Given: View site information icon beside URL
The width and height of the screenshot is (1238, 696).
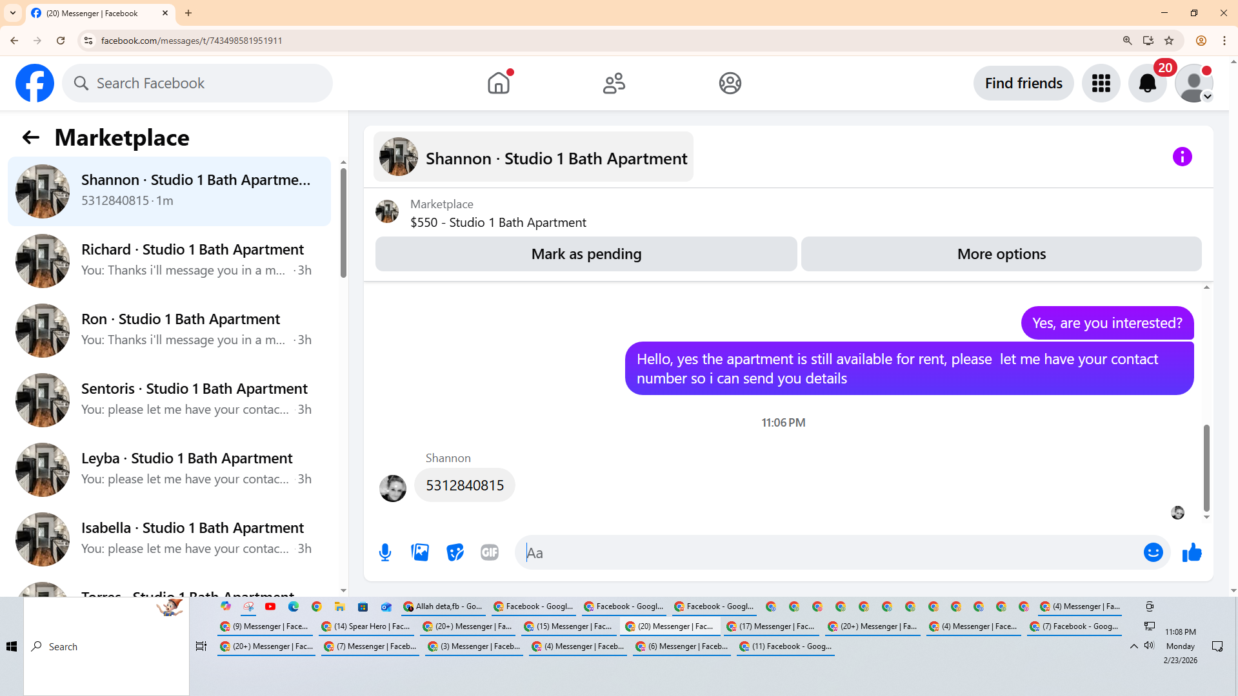Looking at the screenshot, I should 88,41.
